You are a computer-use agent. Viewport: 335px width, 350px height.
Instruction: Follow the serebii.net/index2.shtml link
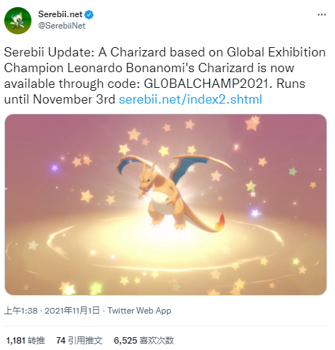[191, 99]
